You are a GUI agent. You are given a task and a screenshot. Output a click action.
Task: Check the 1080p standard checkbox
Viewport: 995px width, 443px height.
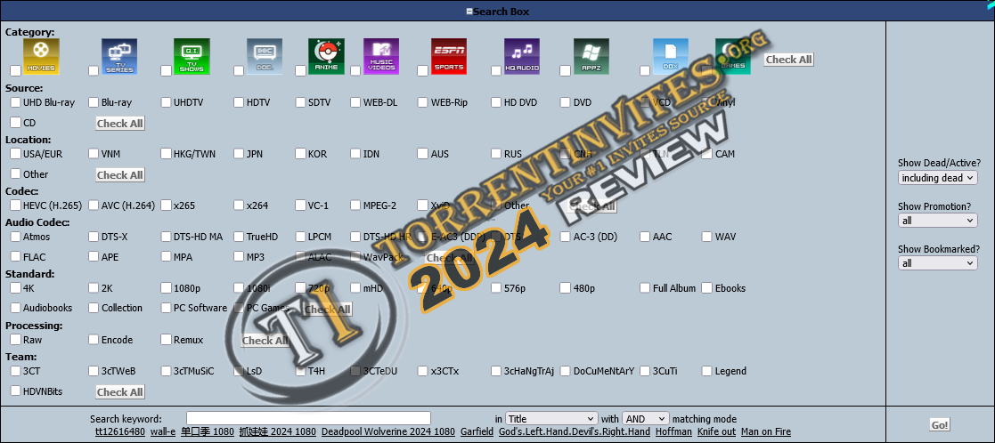[167, 288]
